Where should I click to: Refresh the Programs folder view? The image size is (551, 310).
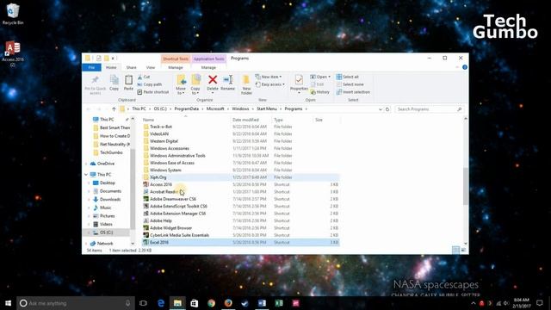pyautogui.click(x=387, y=109)
